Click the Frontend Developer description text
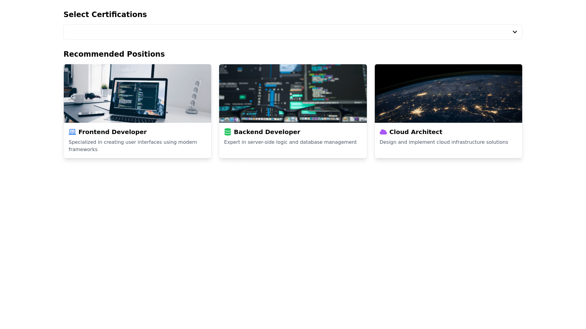Viewport: 586px width, 329px height. (x=133, y=142)
